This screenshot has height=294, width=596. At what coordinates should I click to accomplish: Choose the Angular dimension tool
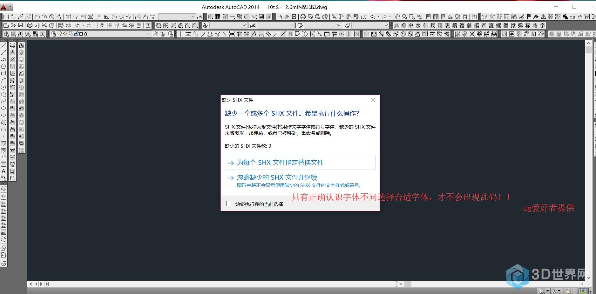[x=59, y=17]
